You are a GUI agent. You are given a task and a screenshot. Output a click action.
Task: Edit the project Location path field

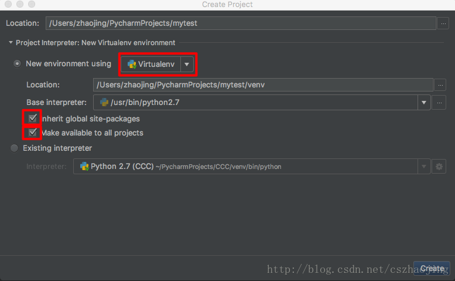coord(241,23)
